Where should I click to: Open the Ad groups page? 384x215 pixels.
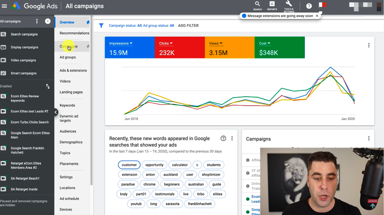68,57
